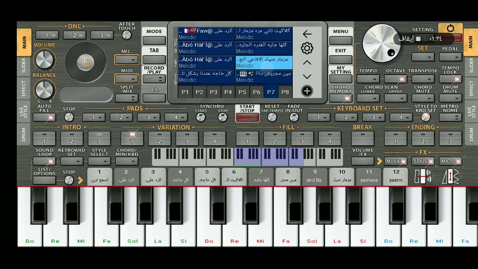Tap the Reset Tap Tempo knob

point(272,117)
